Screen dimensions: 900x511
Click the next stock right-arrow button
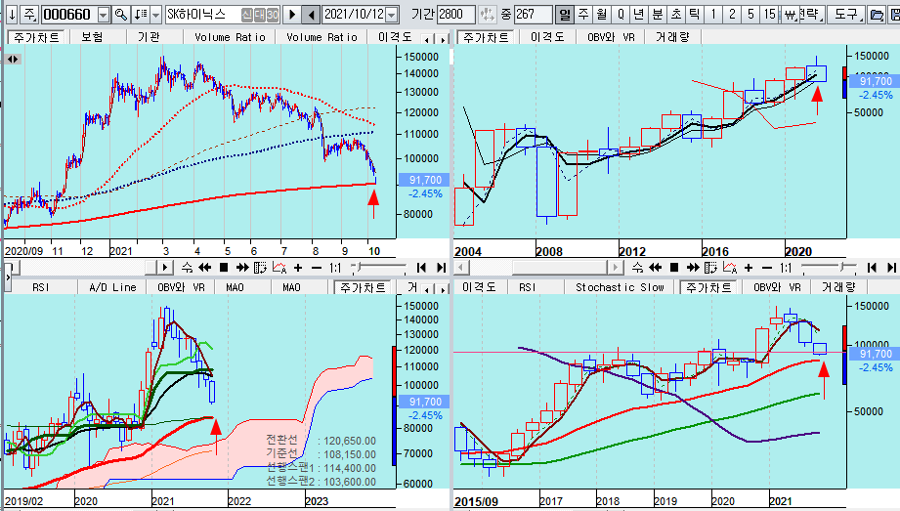[x=294, y=15]
